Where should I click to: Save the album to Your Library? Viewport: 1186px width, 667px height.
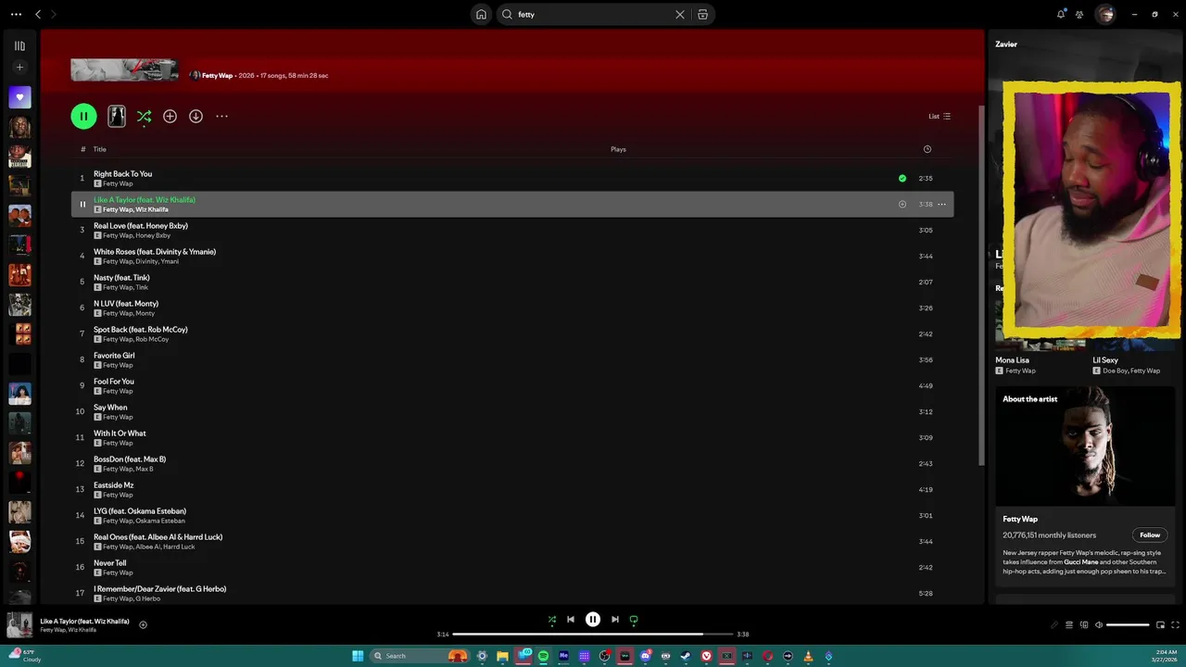click(x=170, y=116)
